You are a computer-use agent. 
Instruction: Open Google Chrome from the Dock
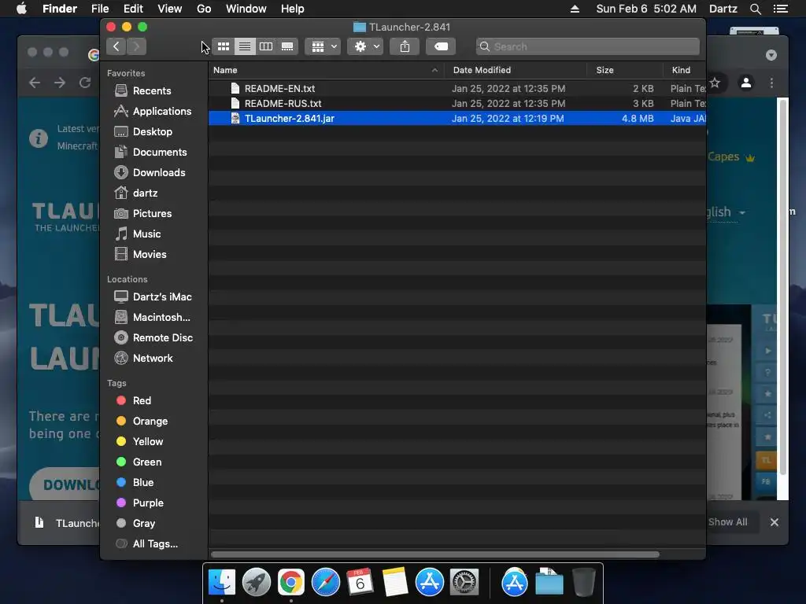[291, 583]
